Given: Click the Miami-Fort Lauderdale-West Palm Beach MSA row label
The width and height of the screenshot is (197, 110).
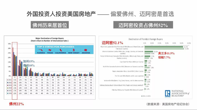Looking at the screenshot, I should click(x=122, y=48).
